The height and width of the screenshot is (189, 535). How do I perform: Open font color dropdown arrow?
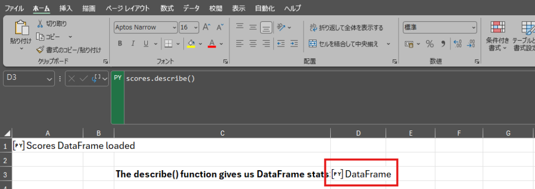[x=221, y=44]
